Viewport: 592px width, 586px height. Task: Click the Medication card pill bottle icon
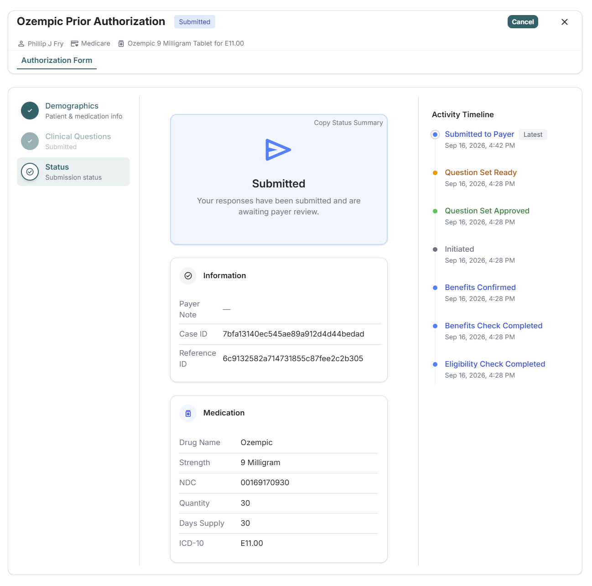188,413
